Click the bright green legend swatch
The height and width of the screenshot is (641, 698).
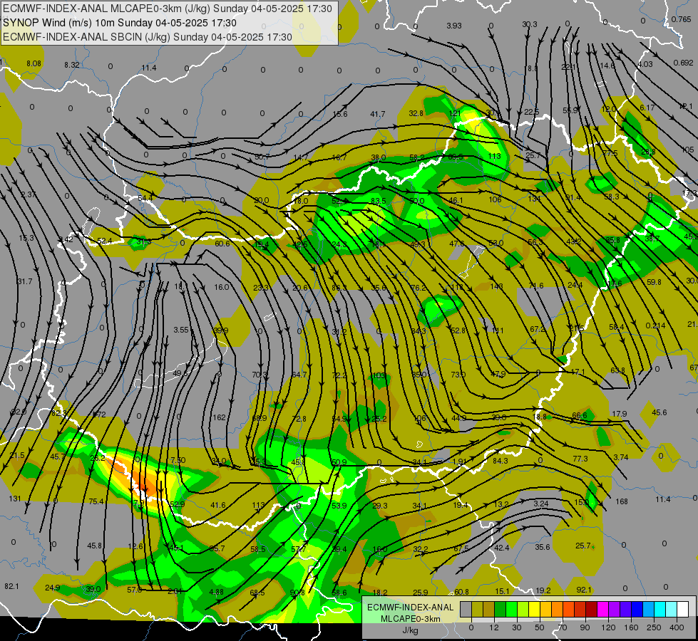pos(511,609)
